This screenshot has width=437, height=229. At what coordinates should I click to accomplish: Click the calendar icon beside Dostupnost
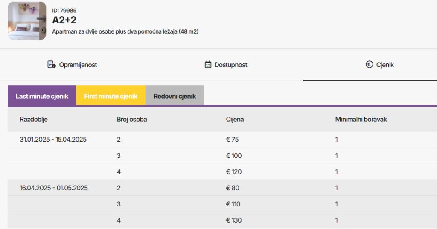point(208,65)
